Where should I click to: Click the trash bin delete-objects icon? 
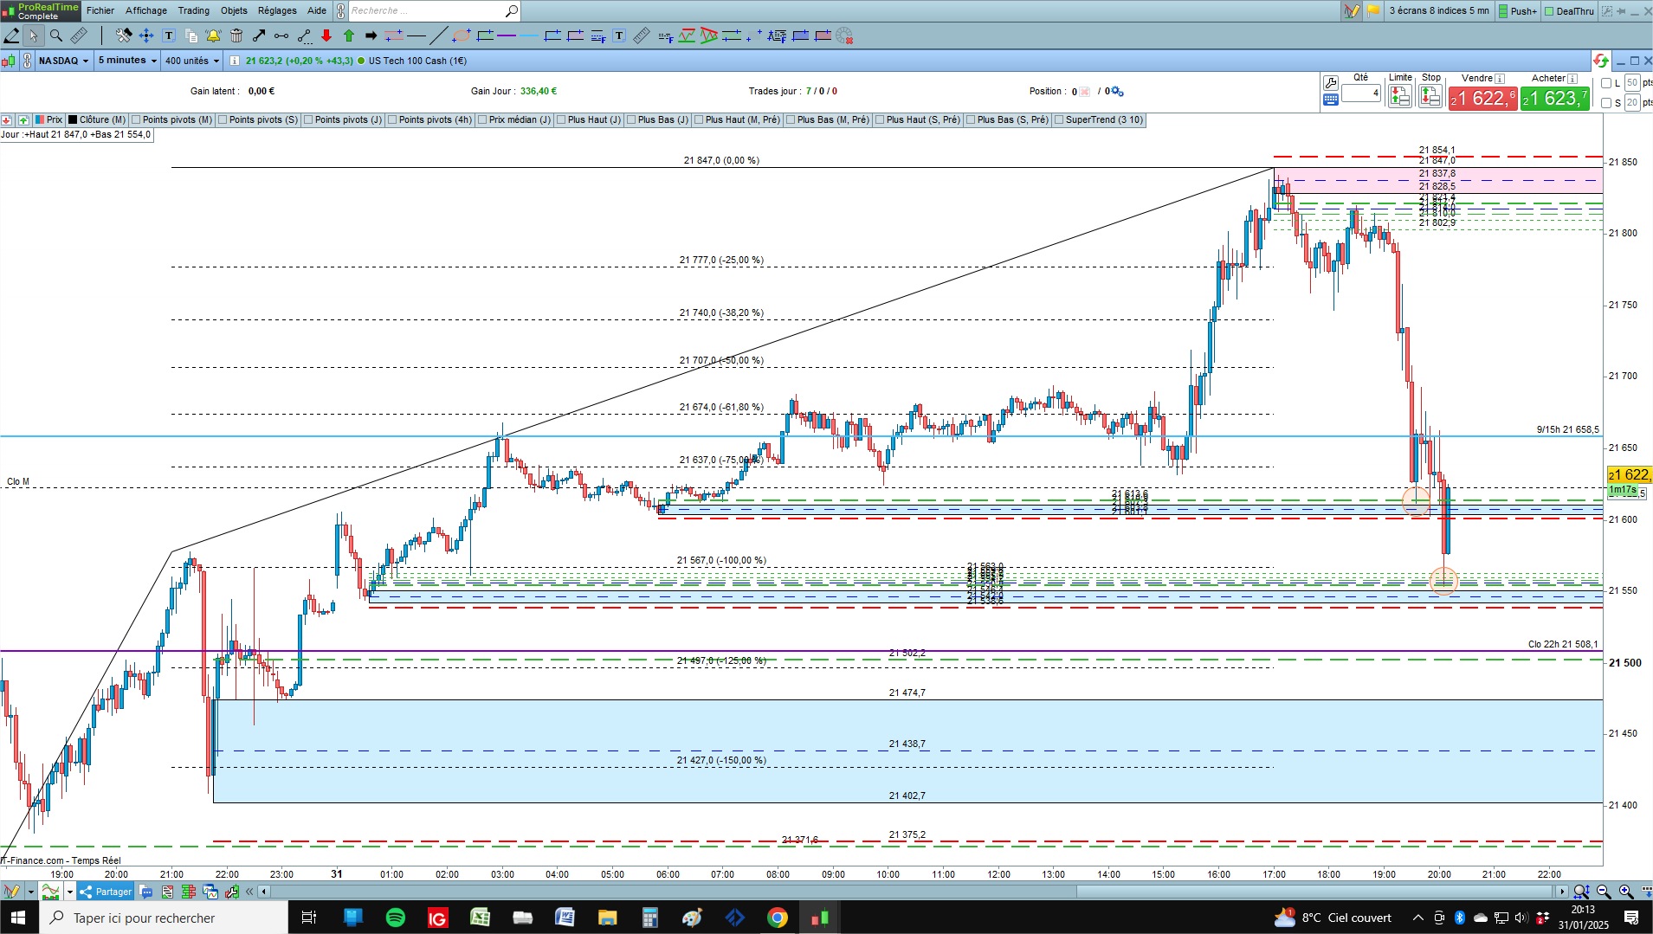point(236,35)
